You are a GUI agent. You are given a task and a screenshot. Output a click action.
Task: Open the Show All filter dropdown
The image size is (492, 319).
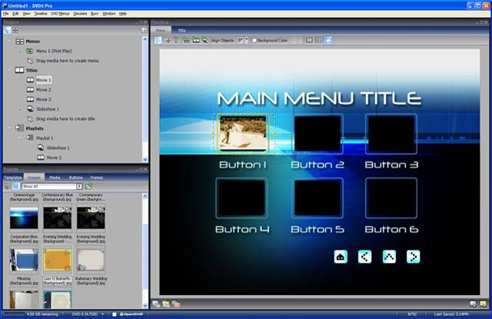(x=79, y=185)
